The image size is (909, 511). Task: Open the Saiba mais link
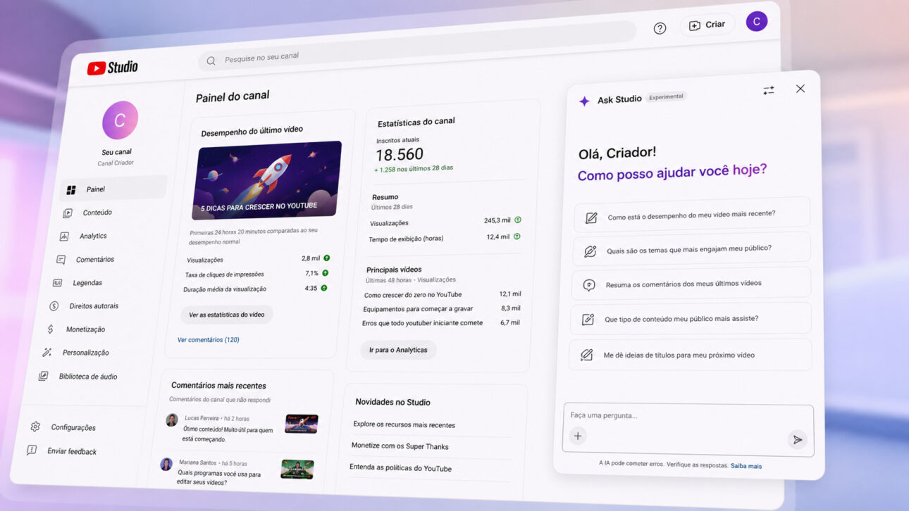(746, 466)
